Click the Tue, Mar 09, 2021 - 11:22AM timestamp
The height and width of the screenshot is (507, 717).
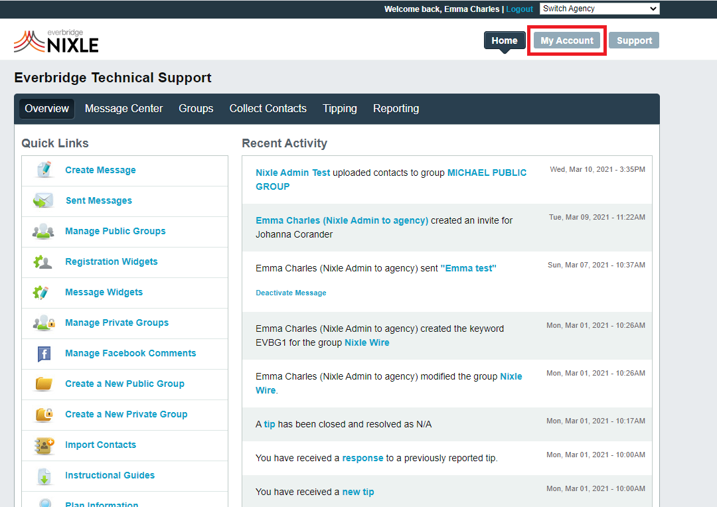point(597,217)
